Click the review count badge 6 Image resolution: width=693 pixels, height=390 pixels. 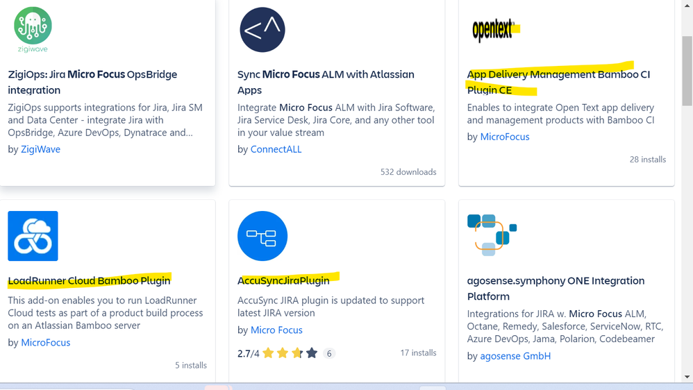coord(329,353)
